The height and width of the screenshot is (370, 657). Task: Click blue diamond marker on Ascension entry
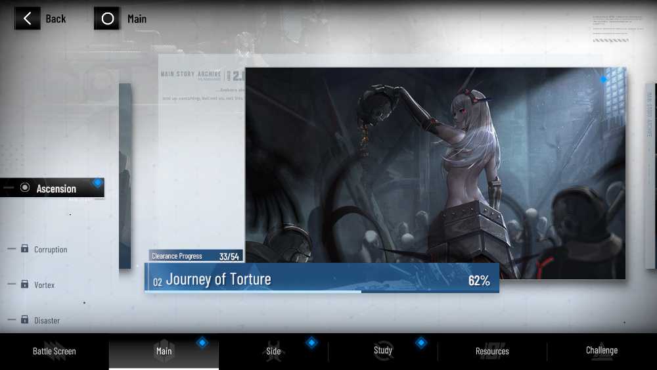tap(98, 183)
